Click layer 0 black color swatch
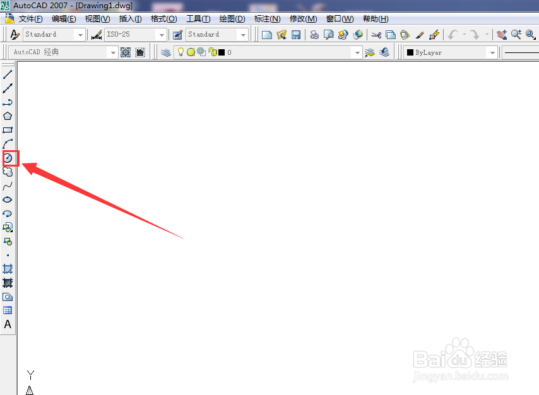This screenshot has height=395, width=539. point(222,52)
